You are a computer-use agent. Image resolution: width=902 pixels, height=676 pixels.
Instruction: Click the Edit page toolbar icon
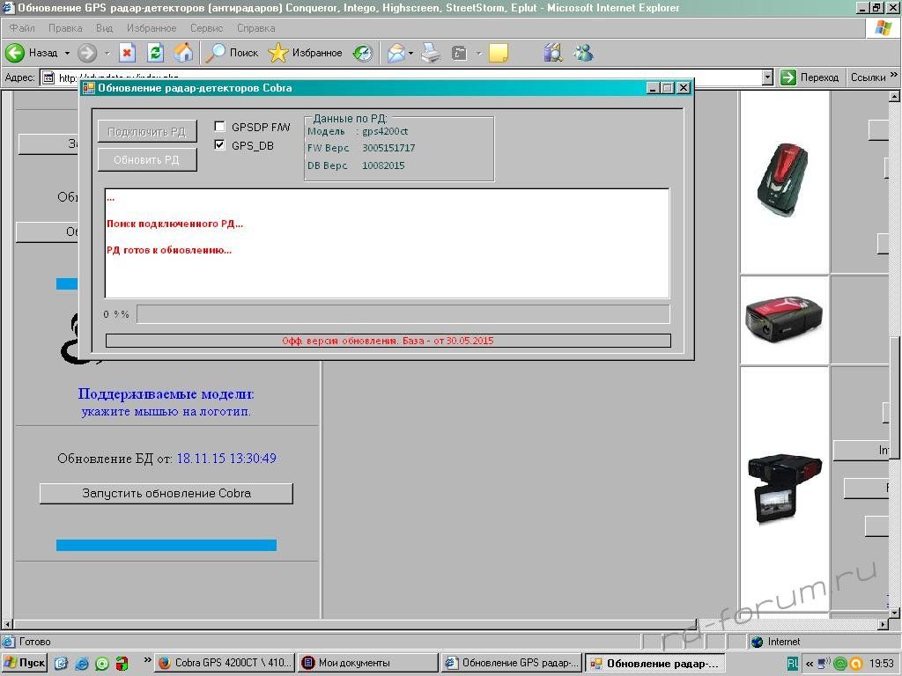[x=459, y=53]
